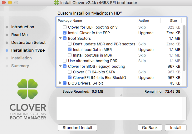Click the Skip action for Install boot0ss in MBR
The image size is (192, 134).
pyautogui.click(x=142, y=55)
